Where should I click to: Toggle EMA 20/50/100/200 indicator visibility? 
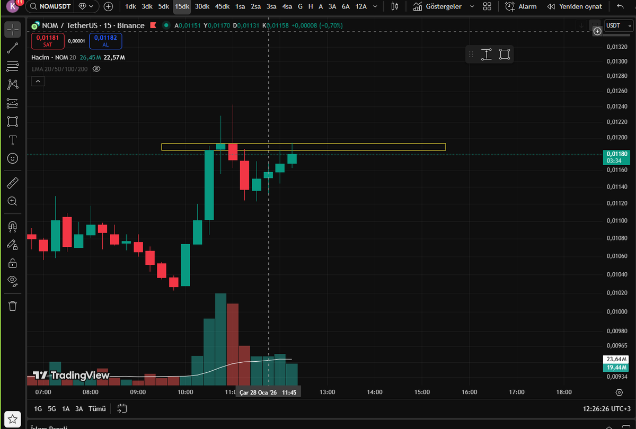point(96,69)
